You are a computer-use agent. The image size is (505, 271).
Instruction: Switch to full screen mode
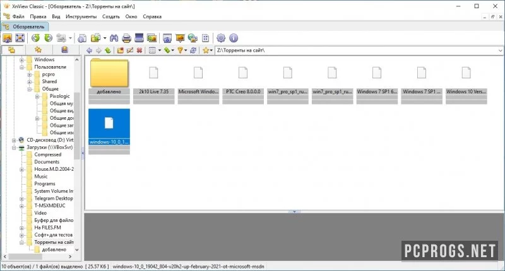coord(20,38)
